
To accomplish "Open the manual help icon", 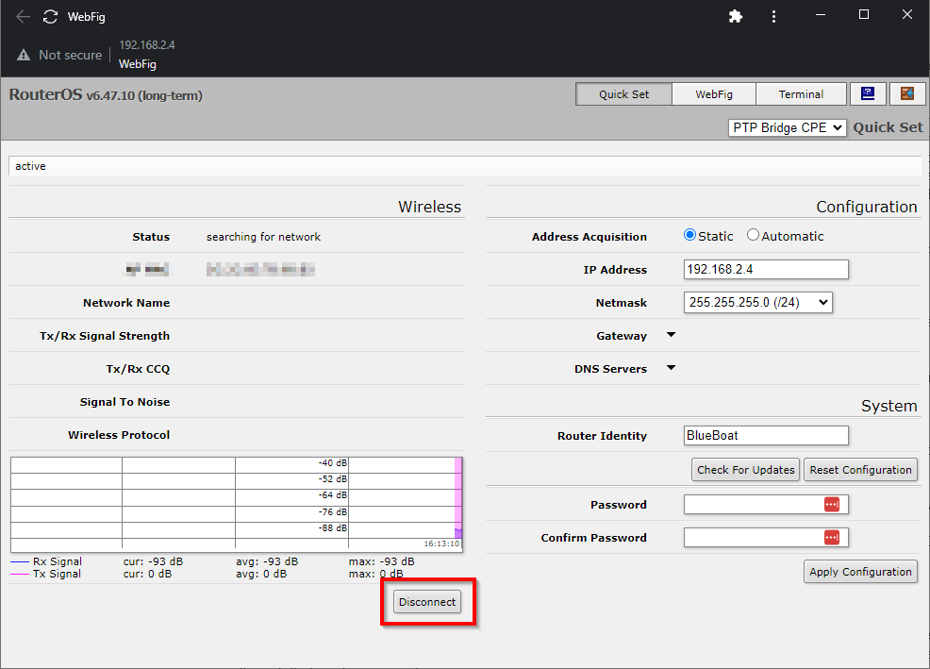I will click(868, 94).
